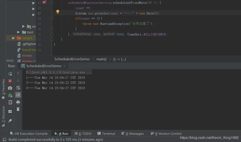This screenshot has height=142, width=241.
Task: Open the 6: TODO tool window
Action: pyautogui.click(x=83, y=134)
